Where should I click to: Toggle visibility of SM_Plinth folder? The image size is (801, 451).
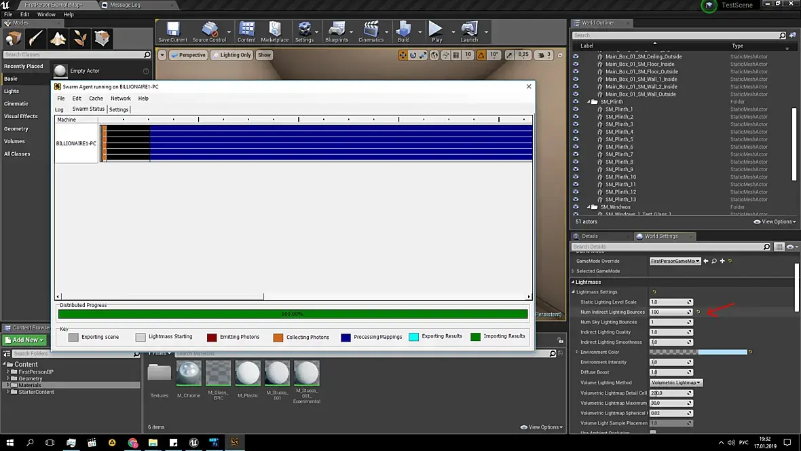point(576,102)
